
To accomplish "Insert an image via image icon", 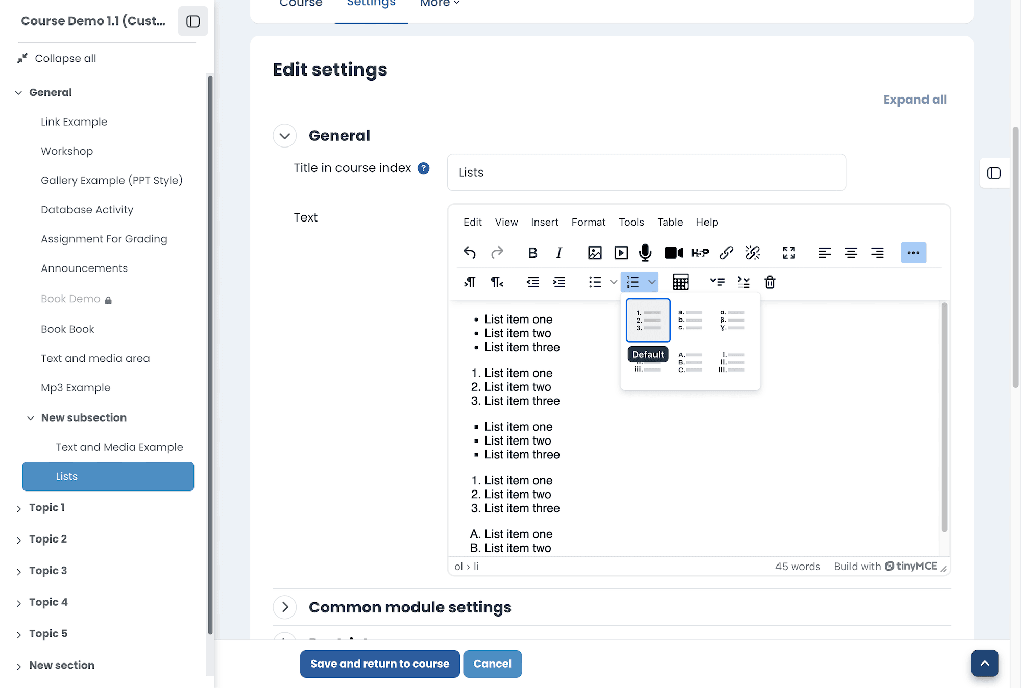I will click(x=595, y=253).
